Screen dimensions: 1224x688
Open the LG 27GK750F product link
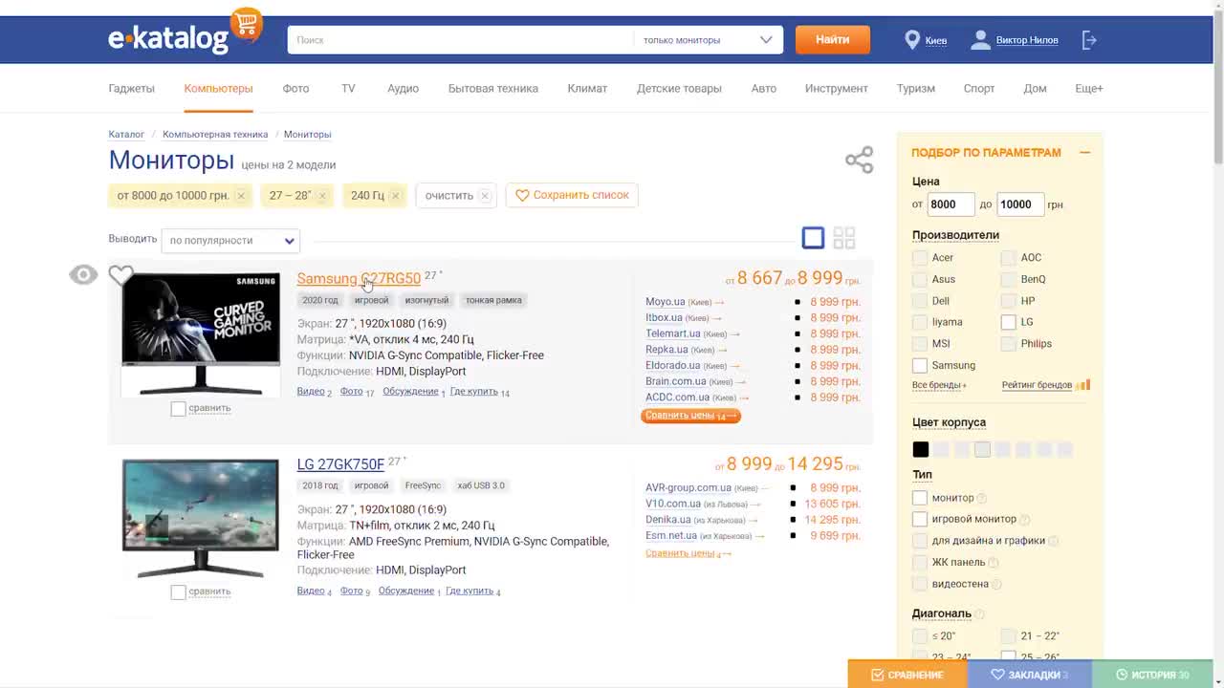click(x=340, y=464)
